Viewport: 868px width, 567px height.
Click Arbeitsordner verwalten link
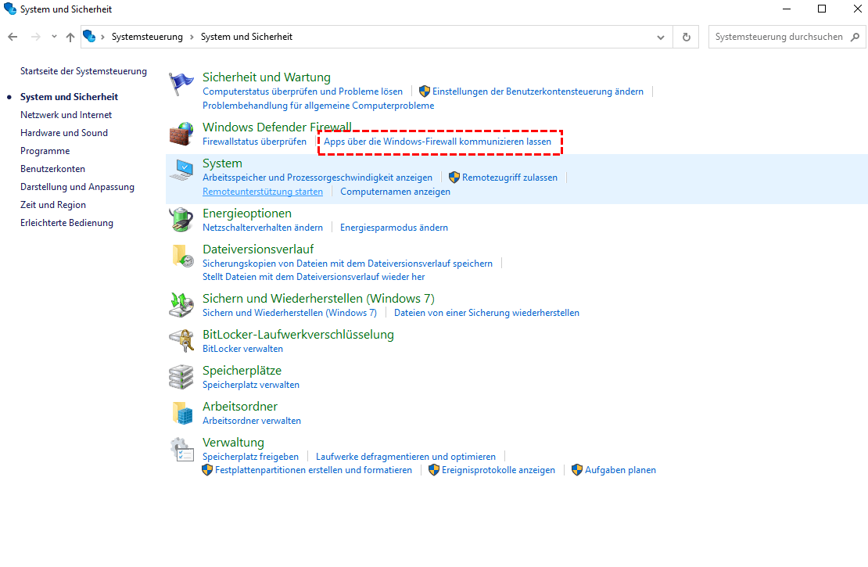(252, 421)
